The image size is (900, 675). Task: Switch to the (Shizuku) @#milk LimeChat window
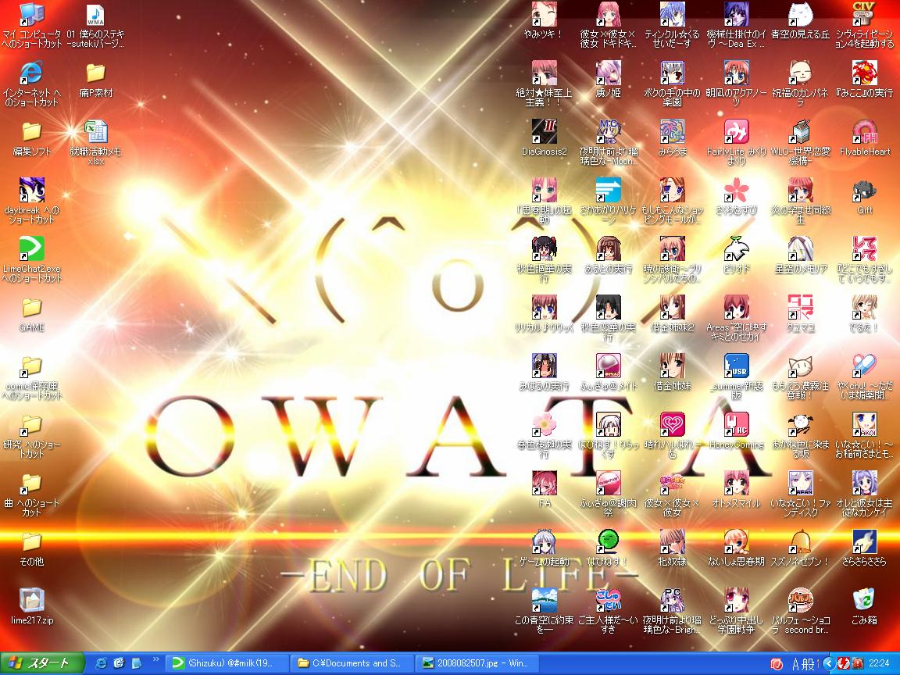point(226,663)
